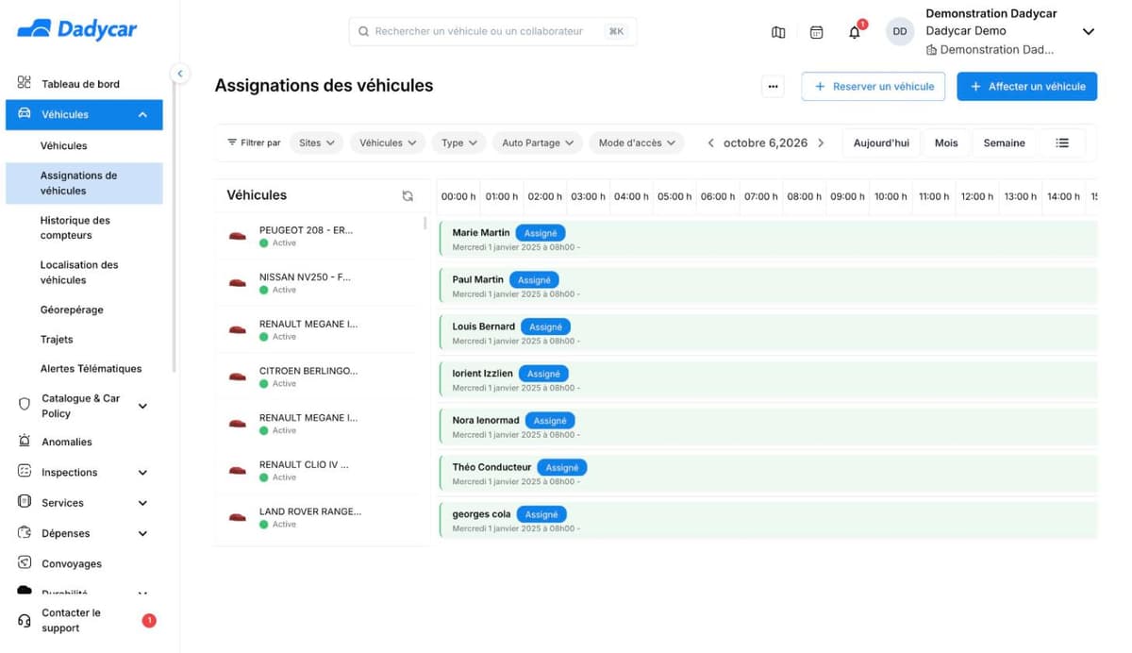
Task: Select Assignations de véhicules menu item
Action: 84,183
